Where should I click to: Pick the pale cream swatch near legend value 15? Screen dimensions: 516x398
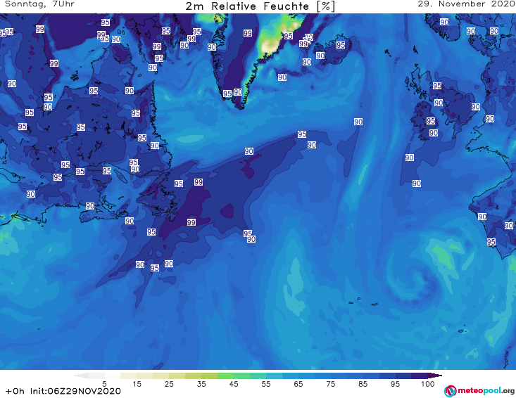click(128, 375)
